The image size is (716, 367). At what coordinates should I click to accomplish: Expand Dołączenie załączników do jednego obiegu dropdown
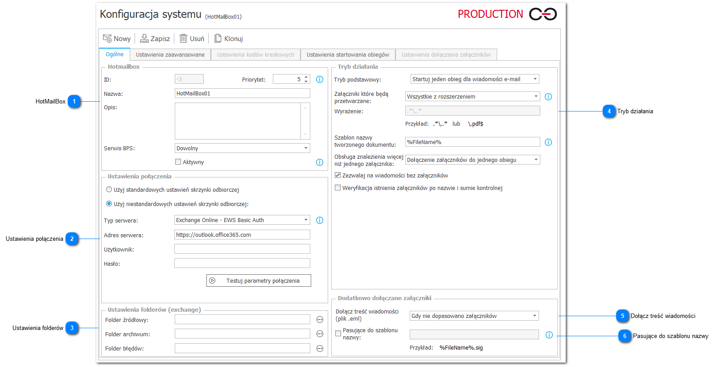coord(536,160)
